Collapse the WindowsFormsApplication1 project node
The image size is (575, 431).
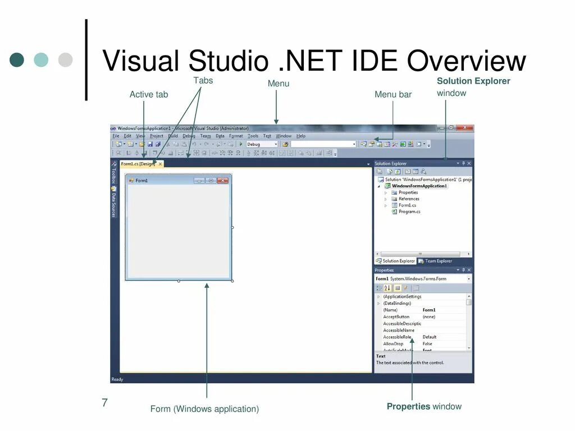(379, 186)
